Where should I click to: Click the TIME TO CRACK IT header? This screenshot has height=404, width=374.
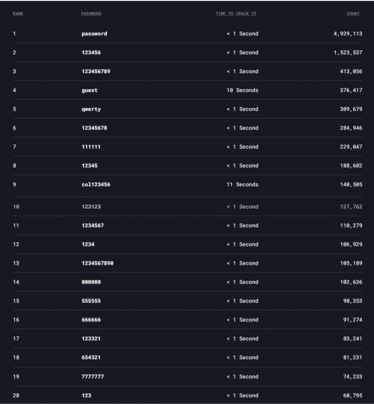point(236,14)
